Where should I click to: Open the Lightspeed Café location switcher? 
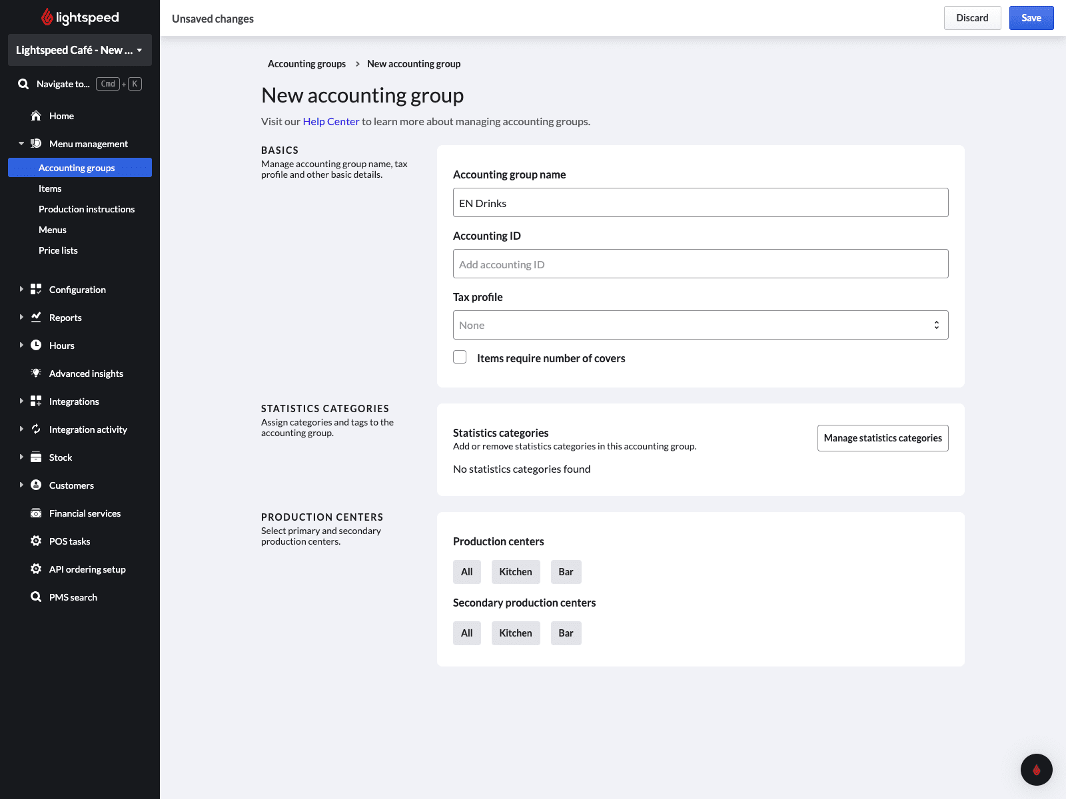(x=79, y=50)
